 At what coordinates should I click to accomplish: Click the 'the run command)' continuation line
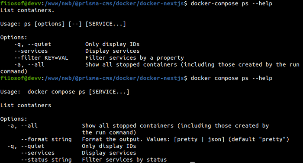[109, 132]
